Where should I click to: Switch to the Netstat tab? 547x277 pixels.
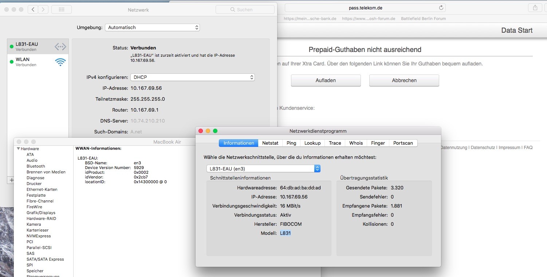click(x=270, y=143)
